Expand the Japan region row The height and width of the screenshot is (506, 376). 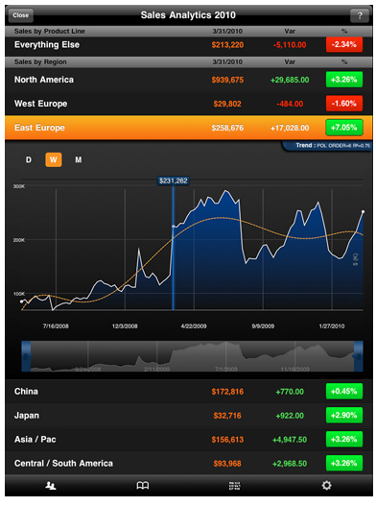pos(189,416)
